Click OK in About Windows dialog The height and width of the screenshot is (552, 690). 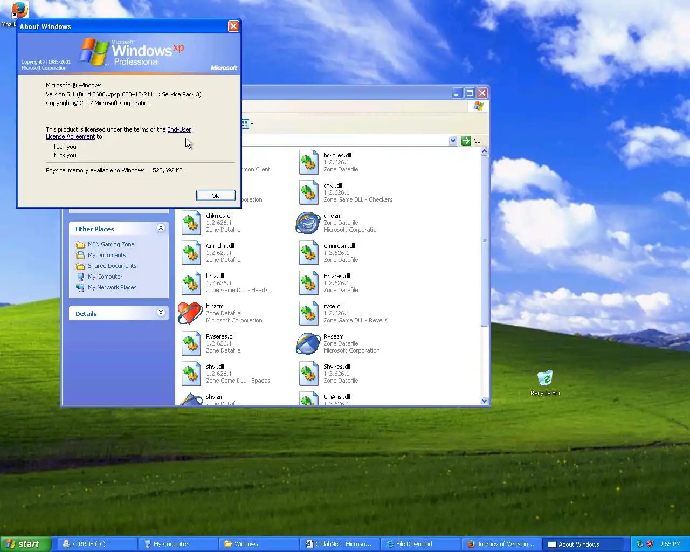(x=216, y=196)
